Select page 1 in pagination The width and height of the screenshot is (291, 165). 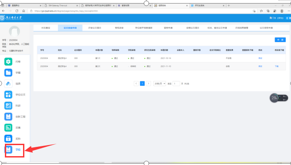tap(142, 84)
